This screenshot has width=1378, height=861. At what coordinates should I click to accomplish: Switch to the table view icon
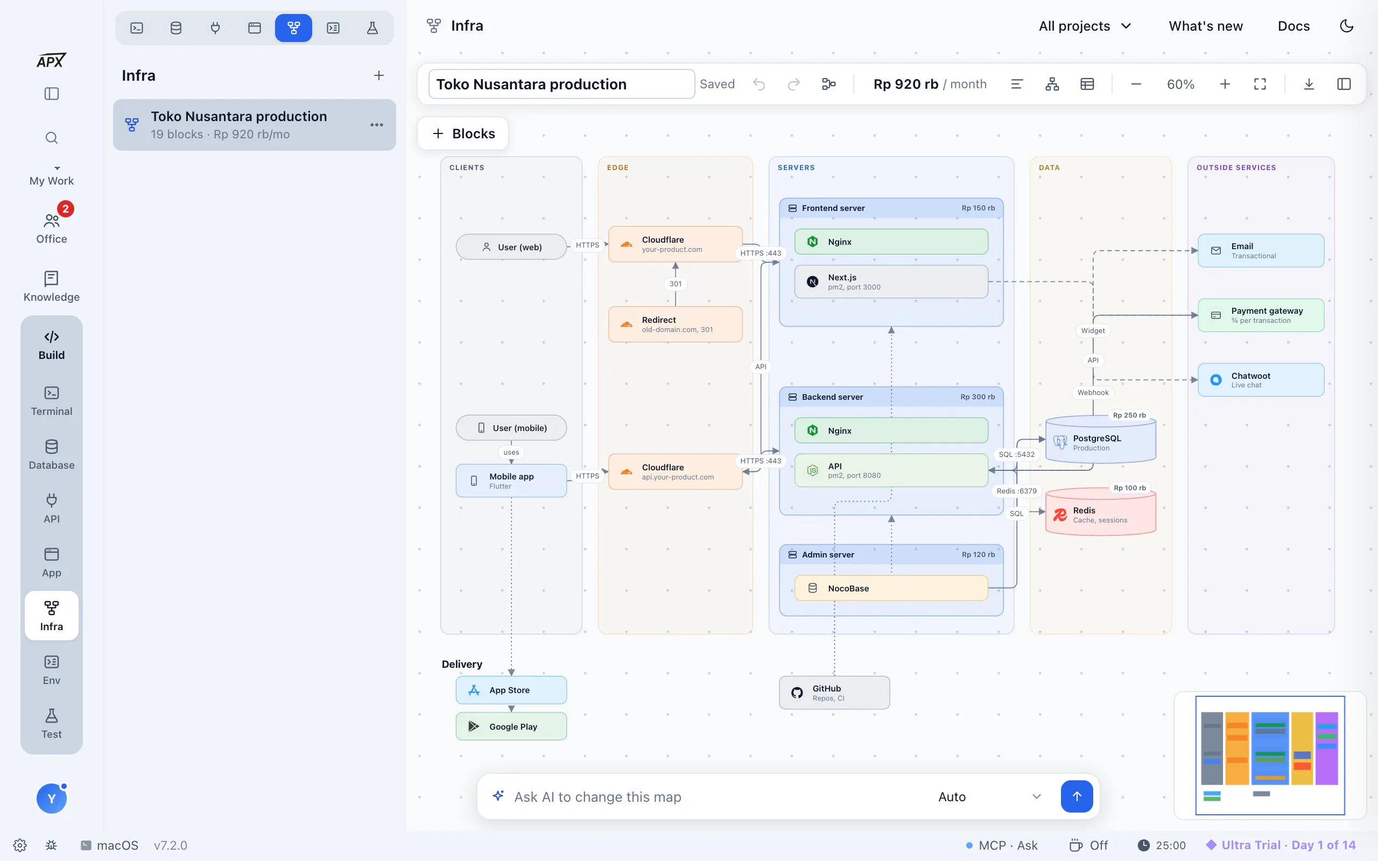pyautogui.click(x=1087, y=84)
